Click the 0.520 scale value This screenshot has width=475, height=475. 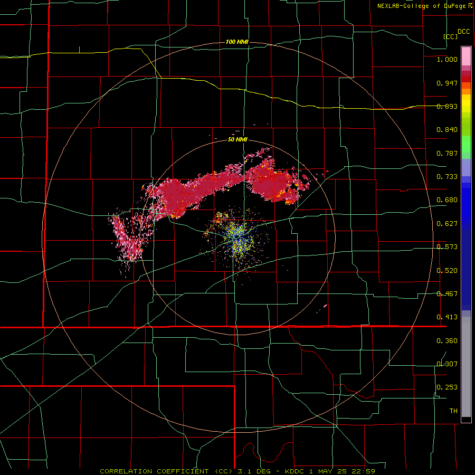447,271
